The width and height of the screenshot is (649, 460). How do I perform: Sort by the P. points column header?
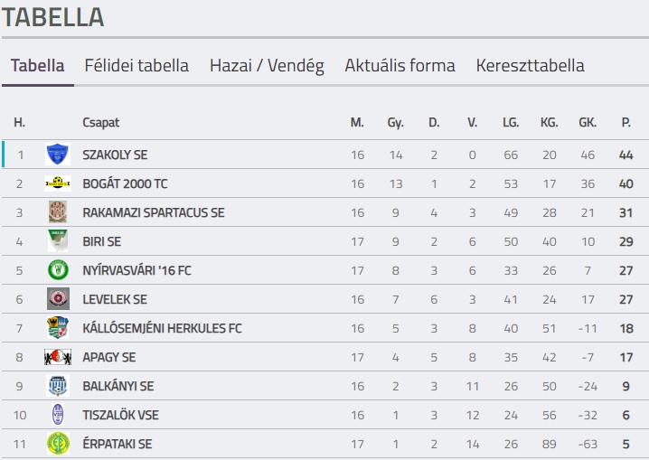click(x=625, y=122)
